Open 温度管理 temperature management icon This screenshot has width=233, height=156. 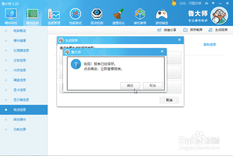click(54, 14)
